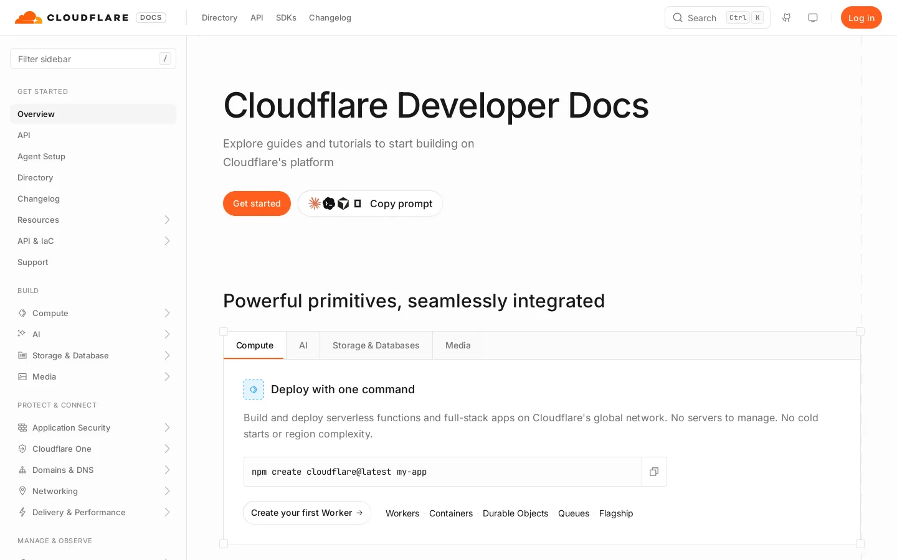Click the Cloudflare logo in the header

tap(72, 17)
